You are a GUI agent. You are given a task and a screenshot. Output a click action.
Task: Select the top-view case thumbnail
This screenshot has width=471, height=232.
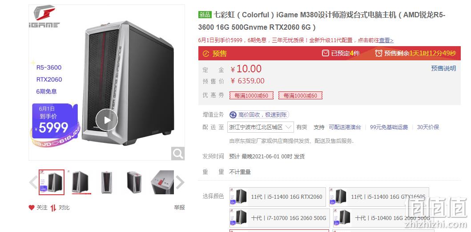point(162,182)
